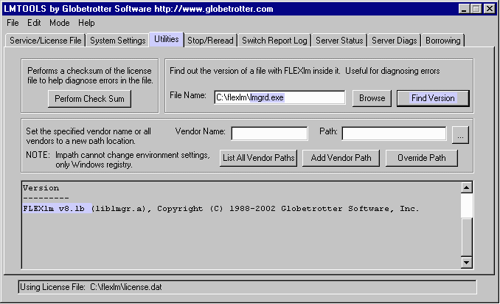Click the FLEXlm v8.1b version text
500x304 pixels.
click(54, 209)
